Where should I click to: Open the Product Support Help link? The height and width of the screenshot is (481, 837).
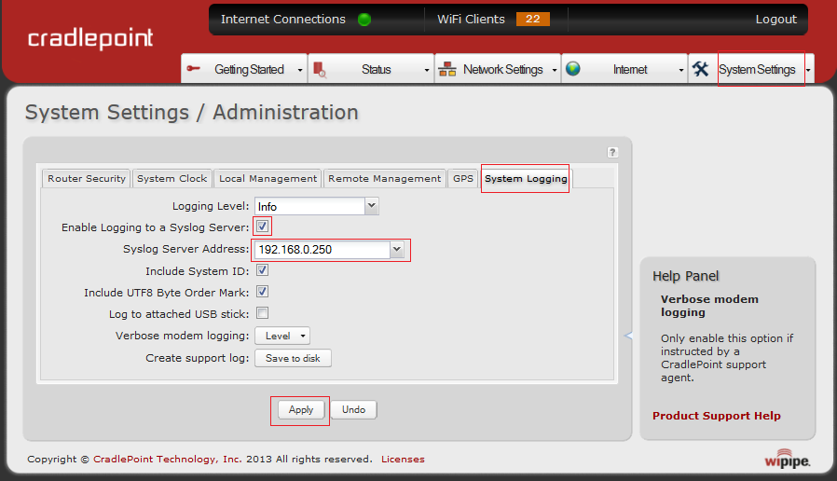[x=716, y=416]
